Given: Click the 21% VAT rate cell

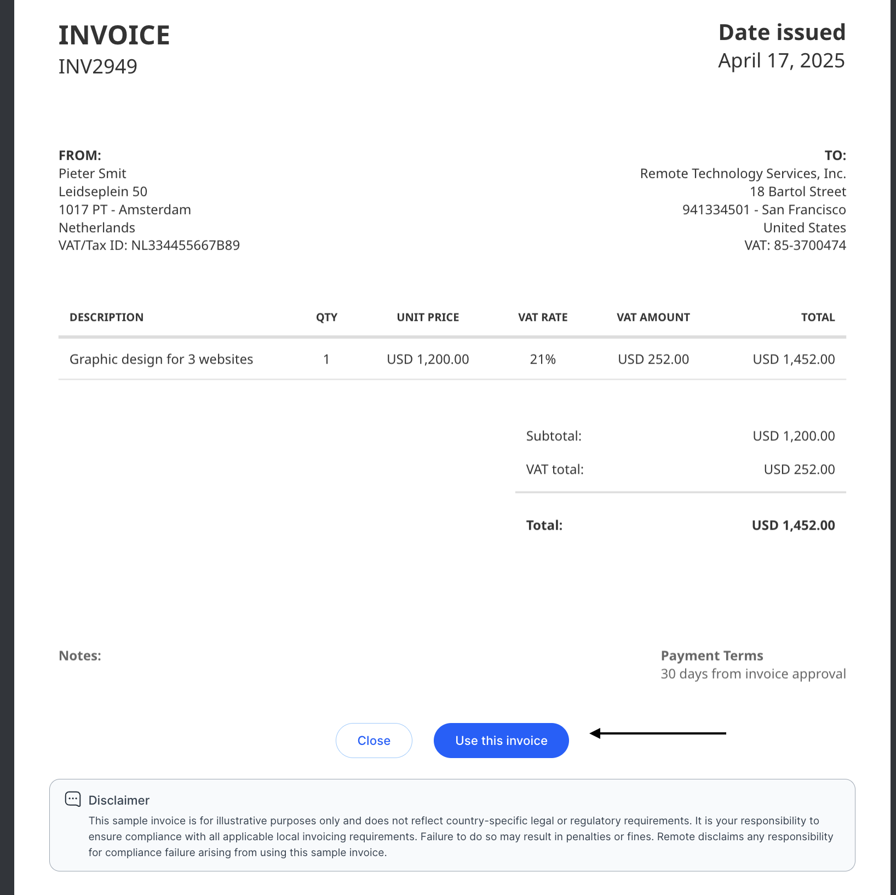Looking at the screenshot, I should tap(543, 359).
